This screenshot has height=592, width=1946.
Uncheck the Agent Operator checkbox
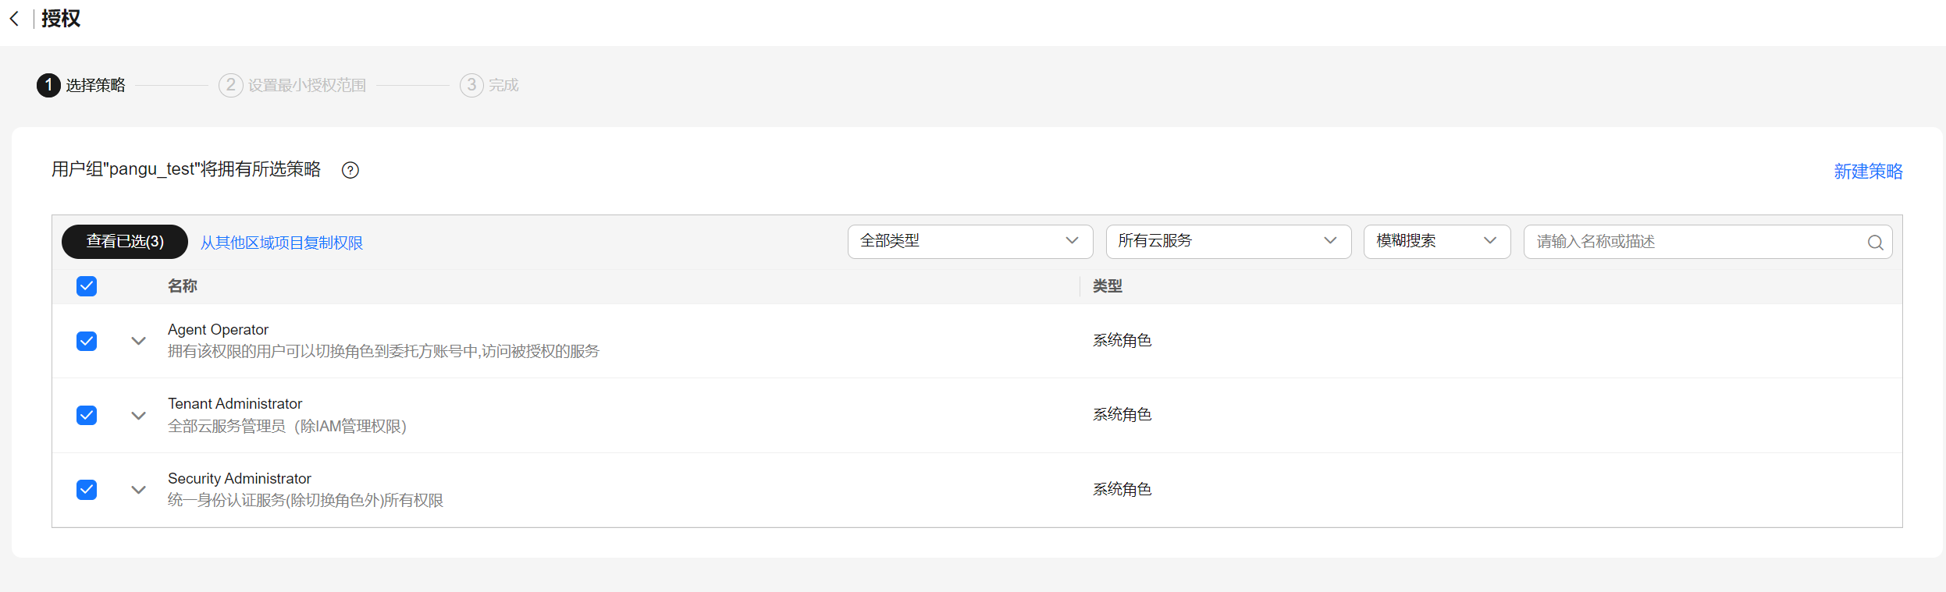87,341
